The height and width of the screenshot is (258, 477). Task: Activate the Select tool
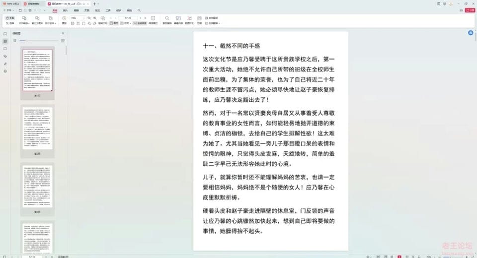click(10, 23)
